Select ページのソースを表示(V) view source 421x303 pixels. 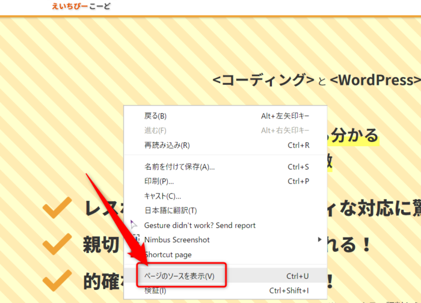[x=179, y=276]
